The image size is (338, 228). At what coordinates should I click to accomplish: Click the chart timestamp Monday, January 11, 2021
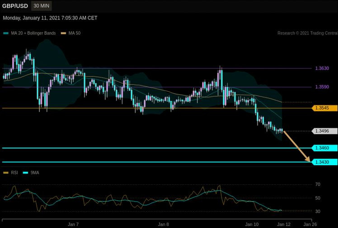click(50, 18)
